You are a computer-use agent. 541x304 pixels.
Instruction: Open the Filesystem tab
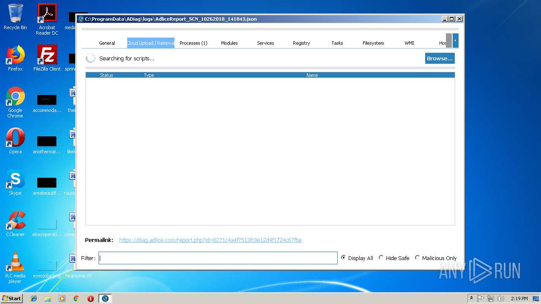point(373,43)
